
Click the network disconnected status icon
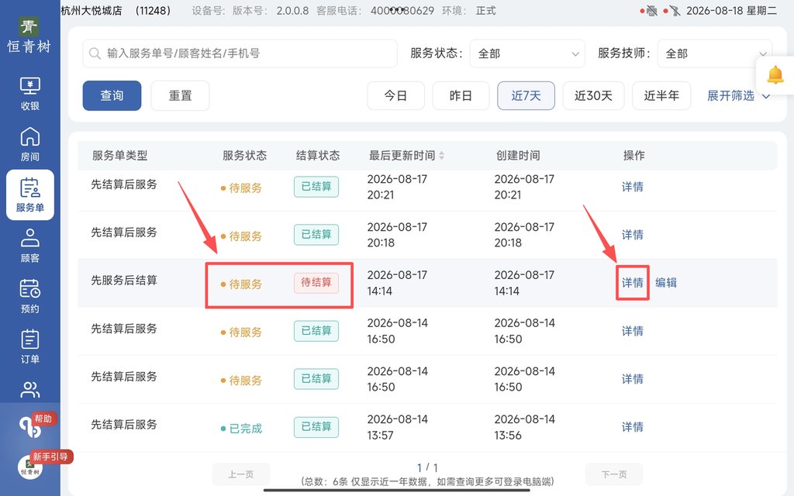pyautogui.click(x=674, y=11)
